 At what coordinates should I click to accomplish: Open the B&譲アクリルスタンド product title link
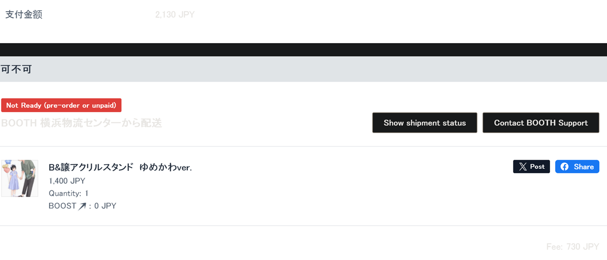(x=120, y=167)
